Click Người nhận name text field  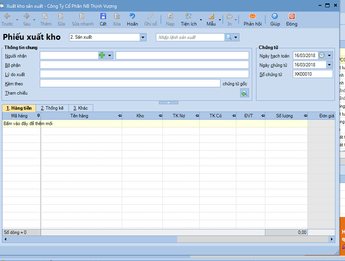coord(182,55)
